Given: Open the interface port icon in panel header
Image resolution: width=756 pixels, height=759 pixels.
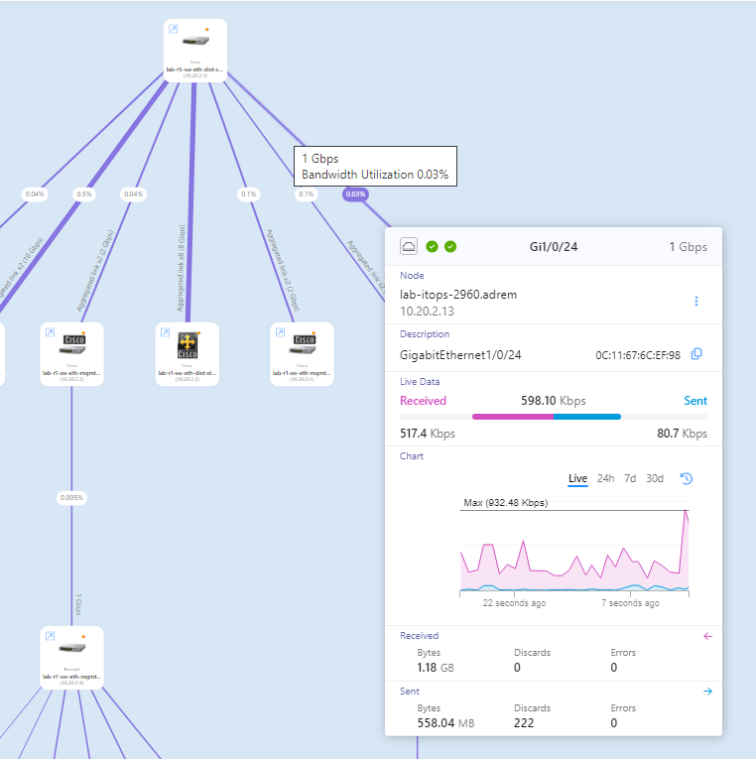Looking at the screenshot, I should tap(409, 246).
